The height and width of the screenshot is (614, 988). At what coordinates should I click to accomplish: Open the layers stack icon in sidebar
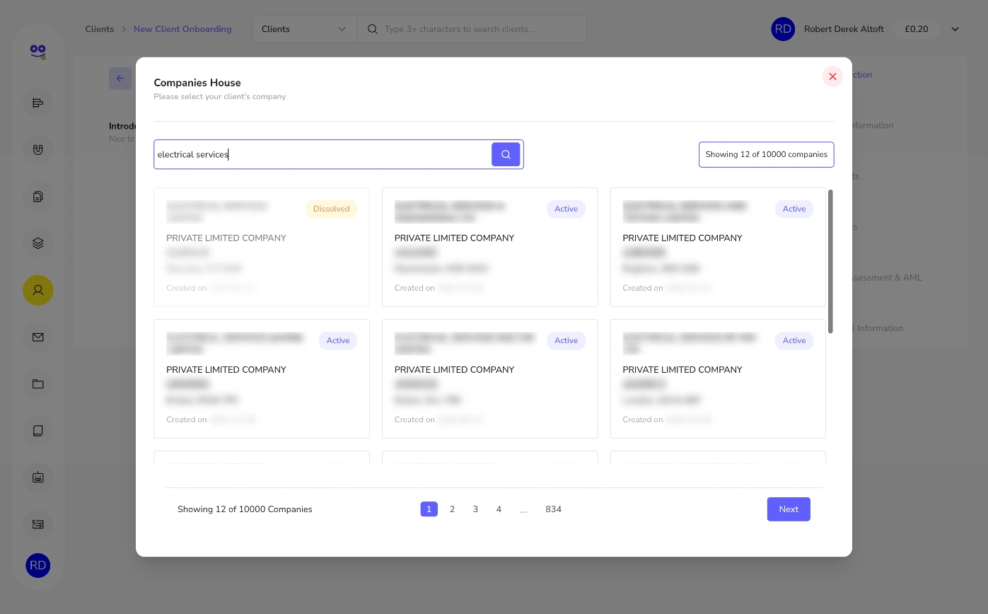[38, 243]
